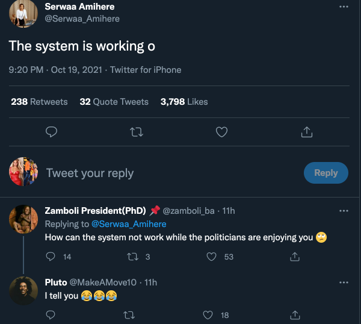361x324 pixels.
Task: Retweet the main tweet
Action: (137, 131)
